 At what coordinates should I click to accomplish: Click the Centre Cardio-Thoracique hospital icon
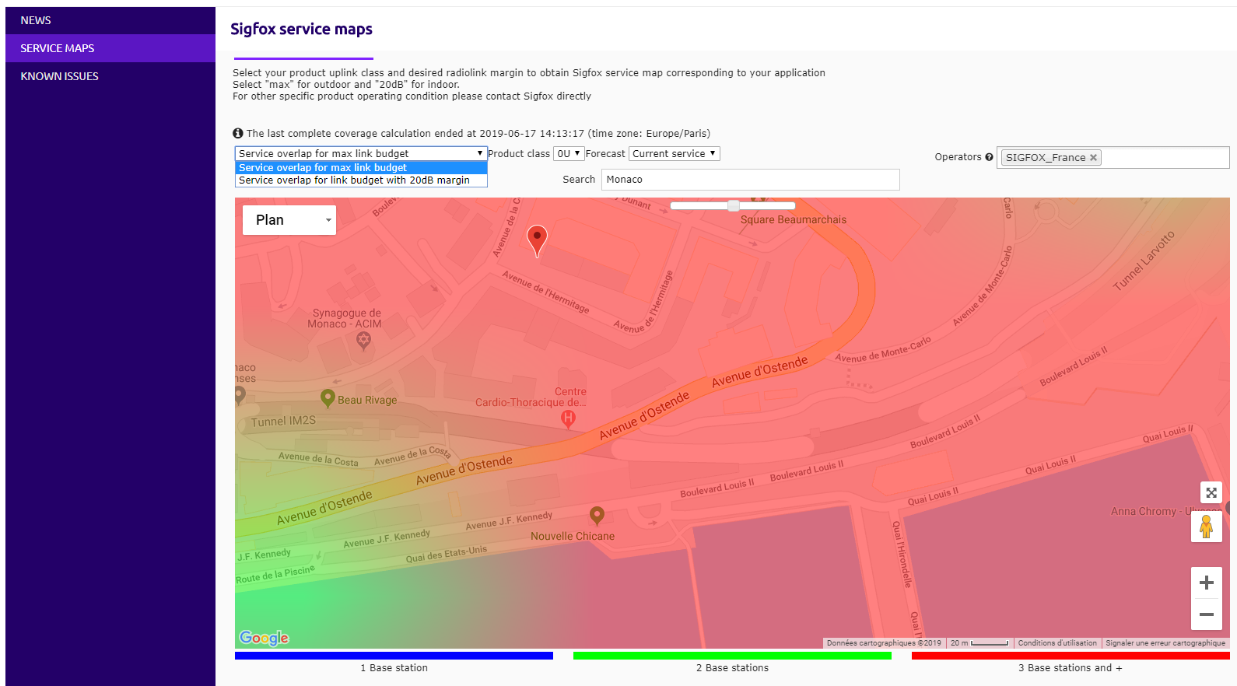coord(569,418)
